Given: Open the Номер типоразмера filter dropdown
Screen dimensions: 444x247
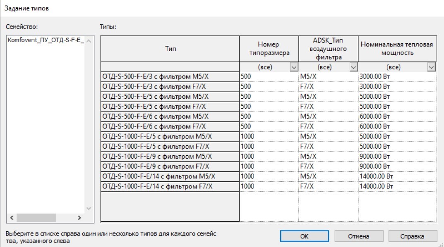Looking at the screenshot, I should coord(294,67).
